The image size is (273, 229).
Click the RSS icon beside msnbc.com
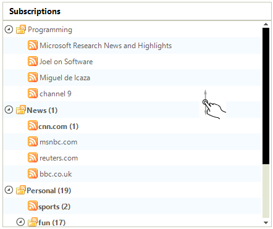coord(33,141)
